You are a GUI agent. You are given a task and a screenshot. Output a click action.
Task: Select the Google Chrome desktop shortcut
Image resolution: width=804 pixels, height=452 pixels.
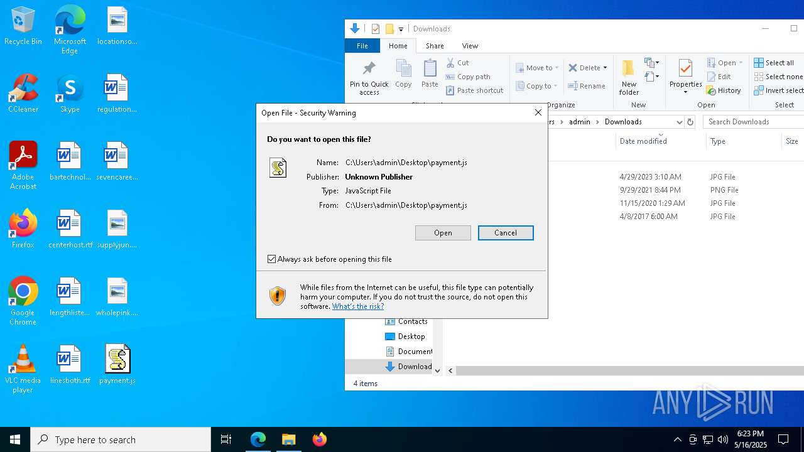point(23,301)
